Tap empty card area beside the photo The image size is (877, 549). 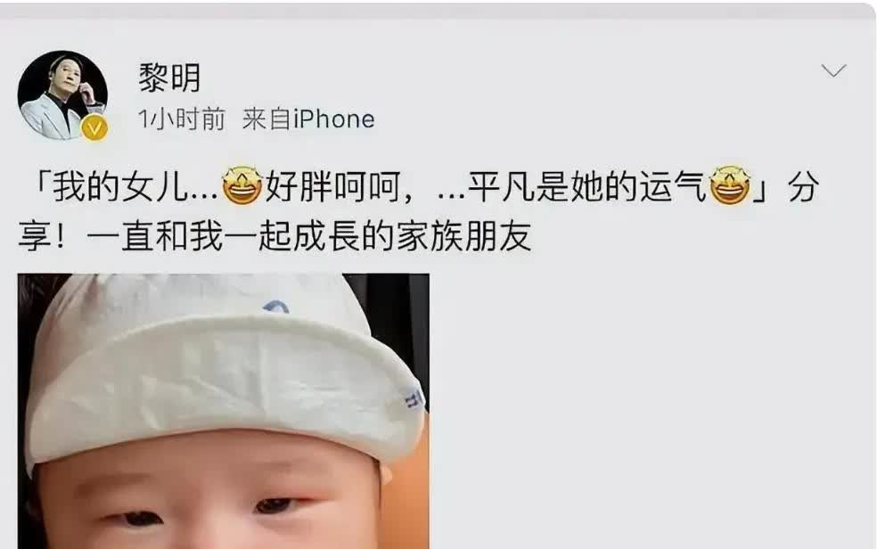pyautogui.click(x=649, y=411)
